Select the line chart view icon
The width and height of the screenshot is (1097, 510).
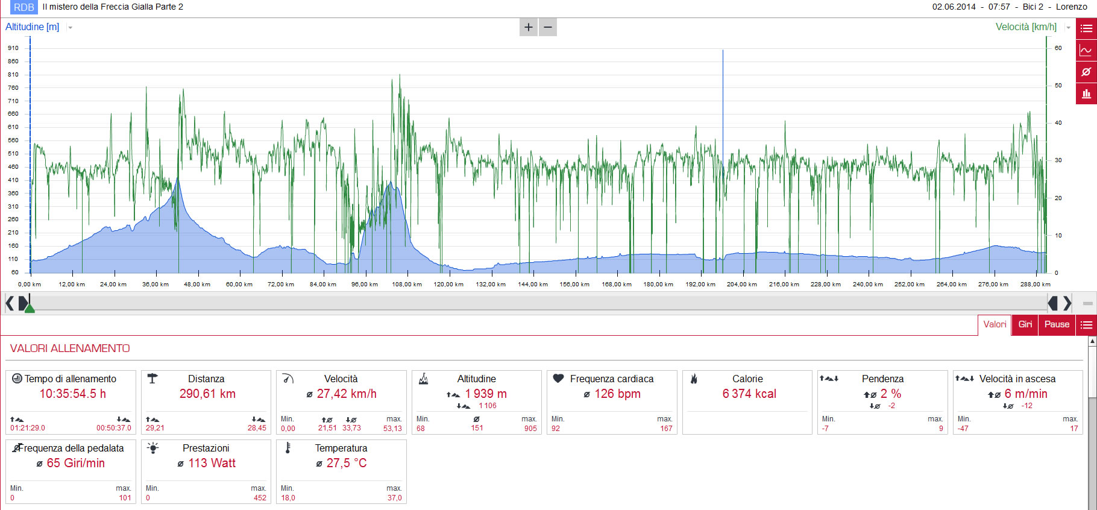pyautogui.click(x=1086, y=50)
